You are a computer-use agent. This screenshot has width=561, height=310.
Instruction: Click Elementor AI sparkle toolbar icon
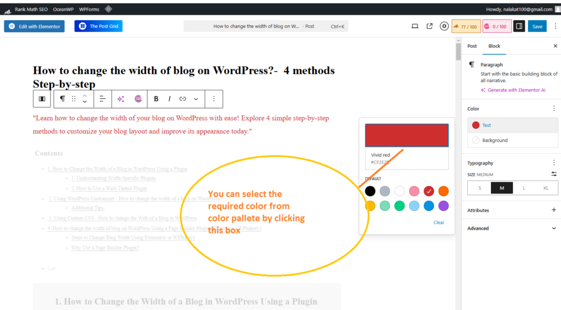click(121, 99)
